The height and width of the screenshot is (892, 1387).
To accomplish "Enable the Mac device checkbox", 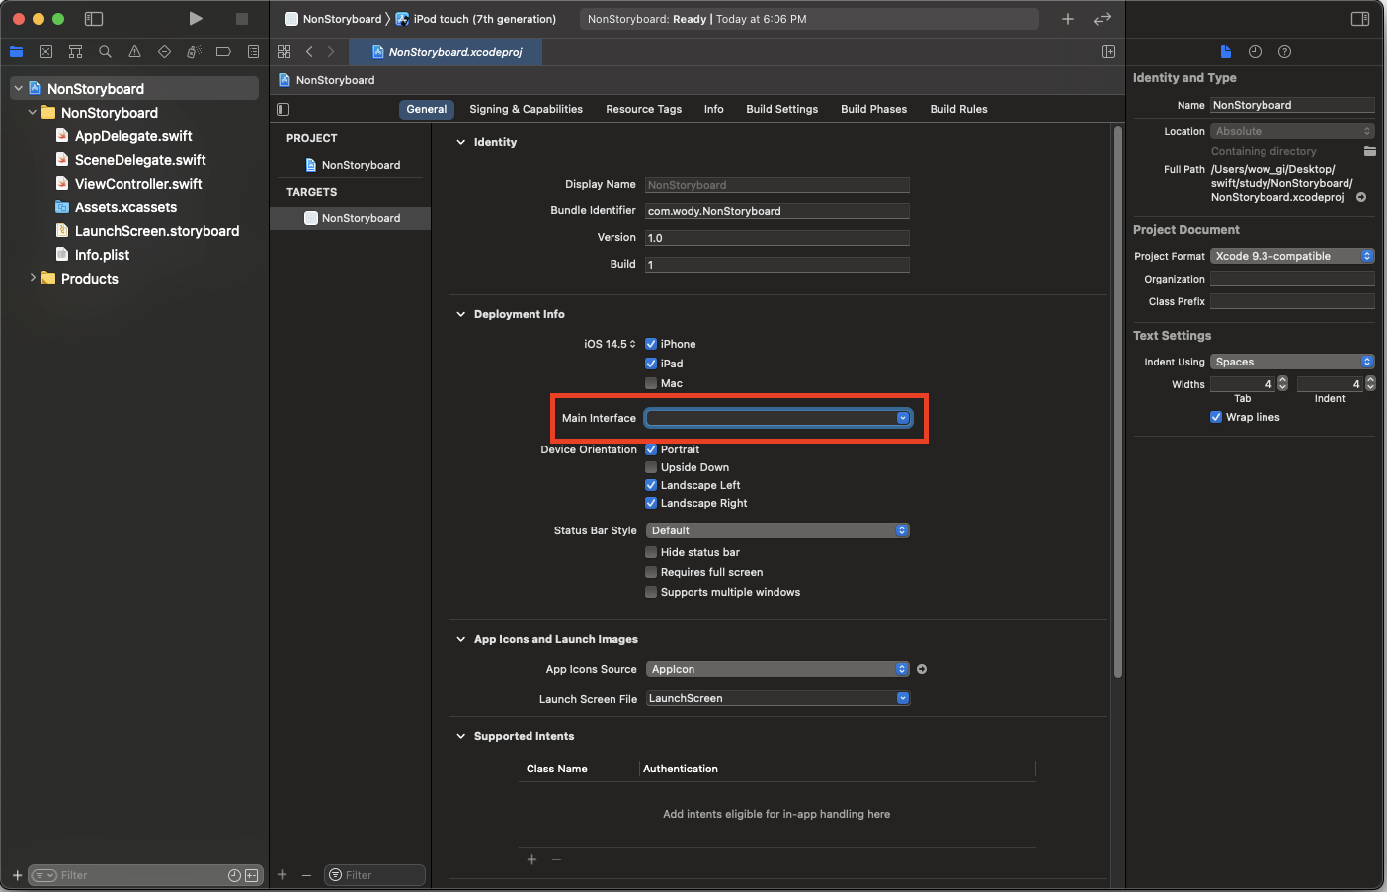I will click(651, 383).
